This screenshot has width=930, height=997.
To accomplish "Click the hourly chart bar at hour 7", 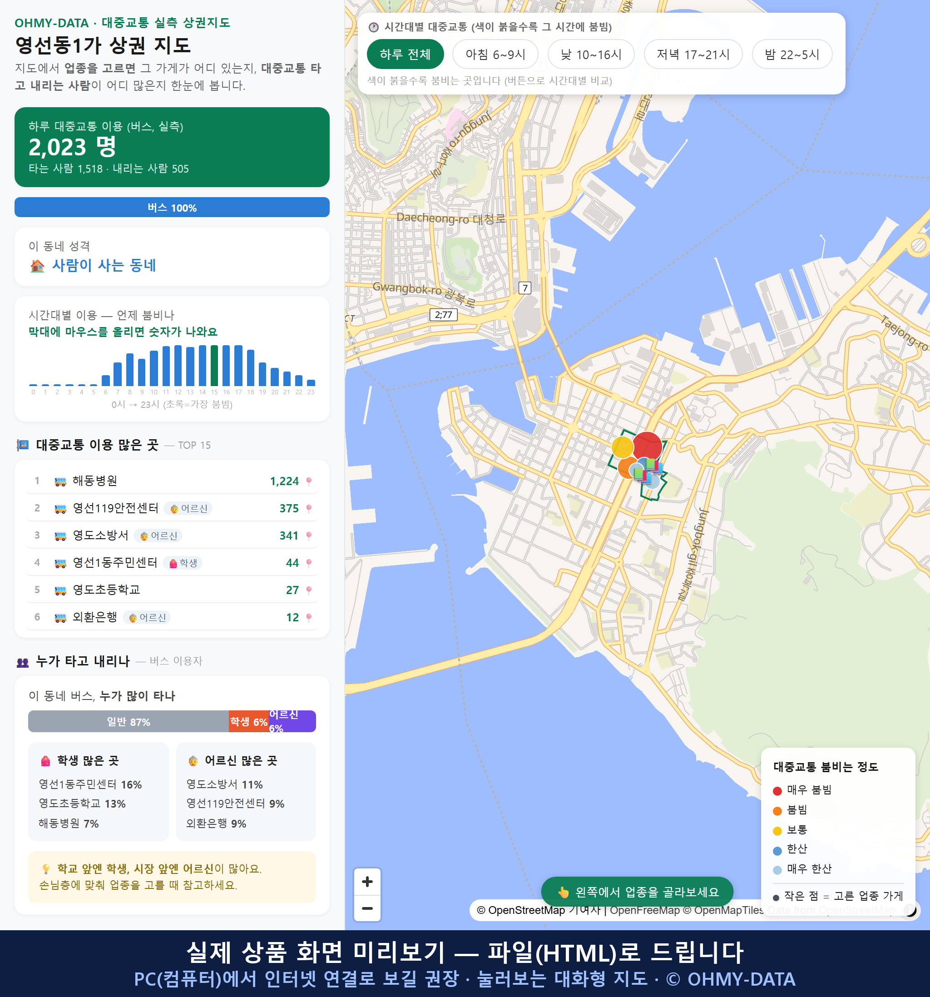I will click(x=118, y=374).
